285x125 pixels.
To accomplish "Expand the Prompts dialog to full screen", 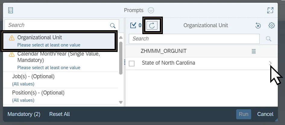I will point(270,10).
